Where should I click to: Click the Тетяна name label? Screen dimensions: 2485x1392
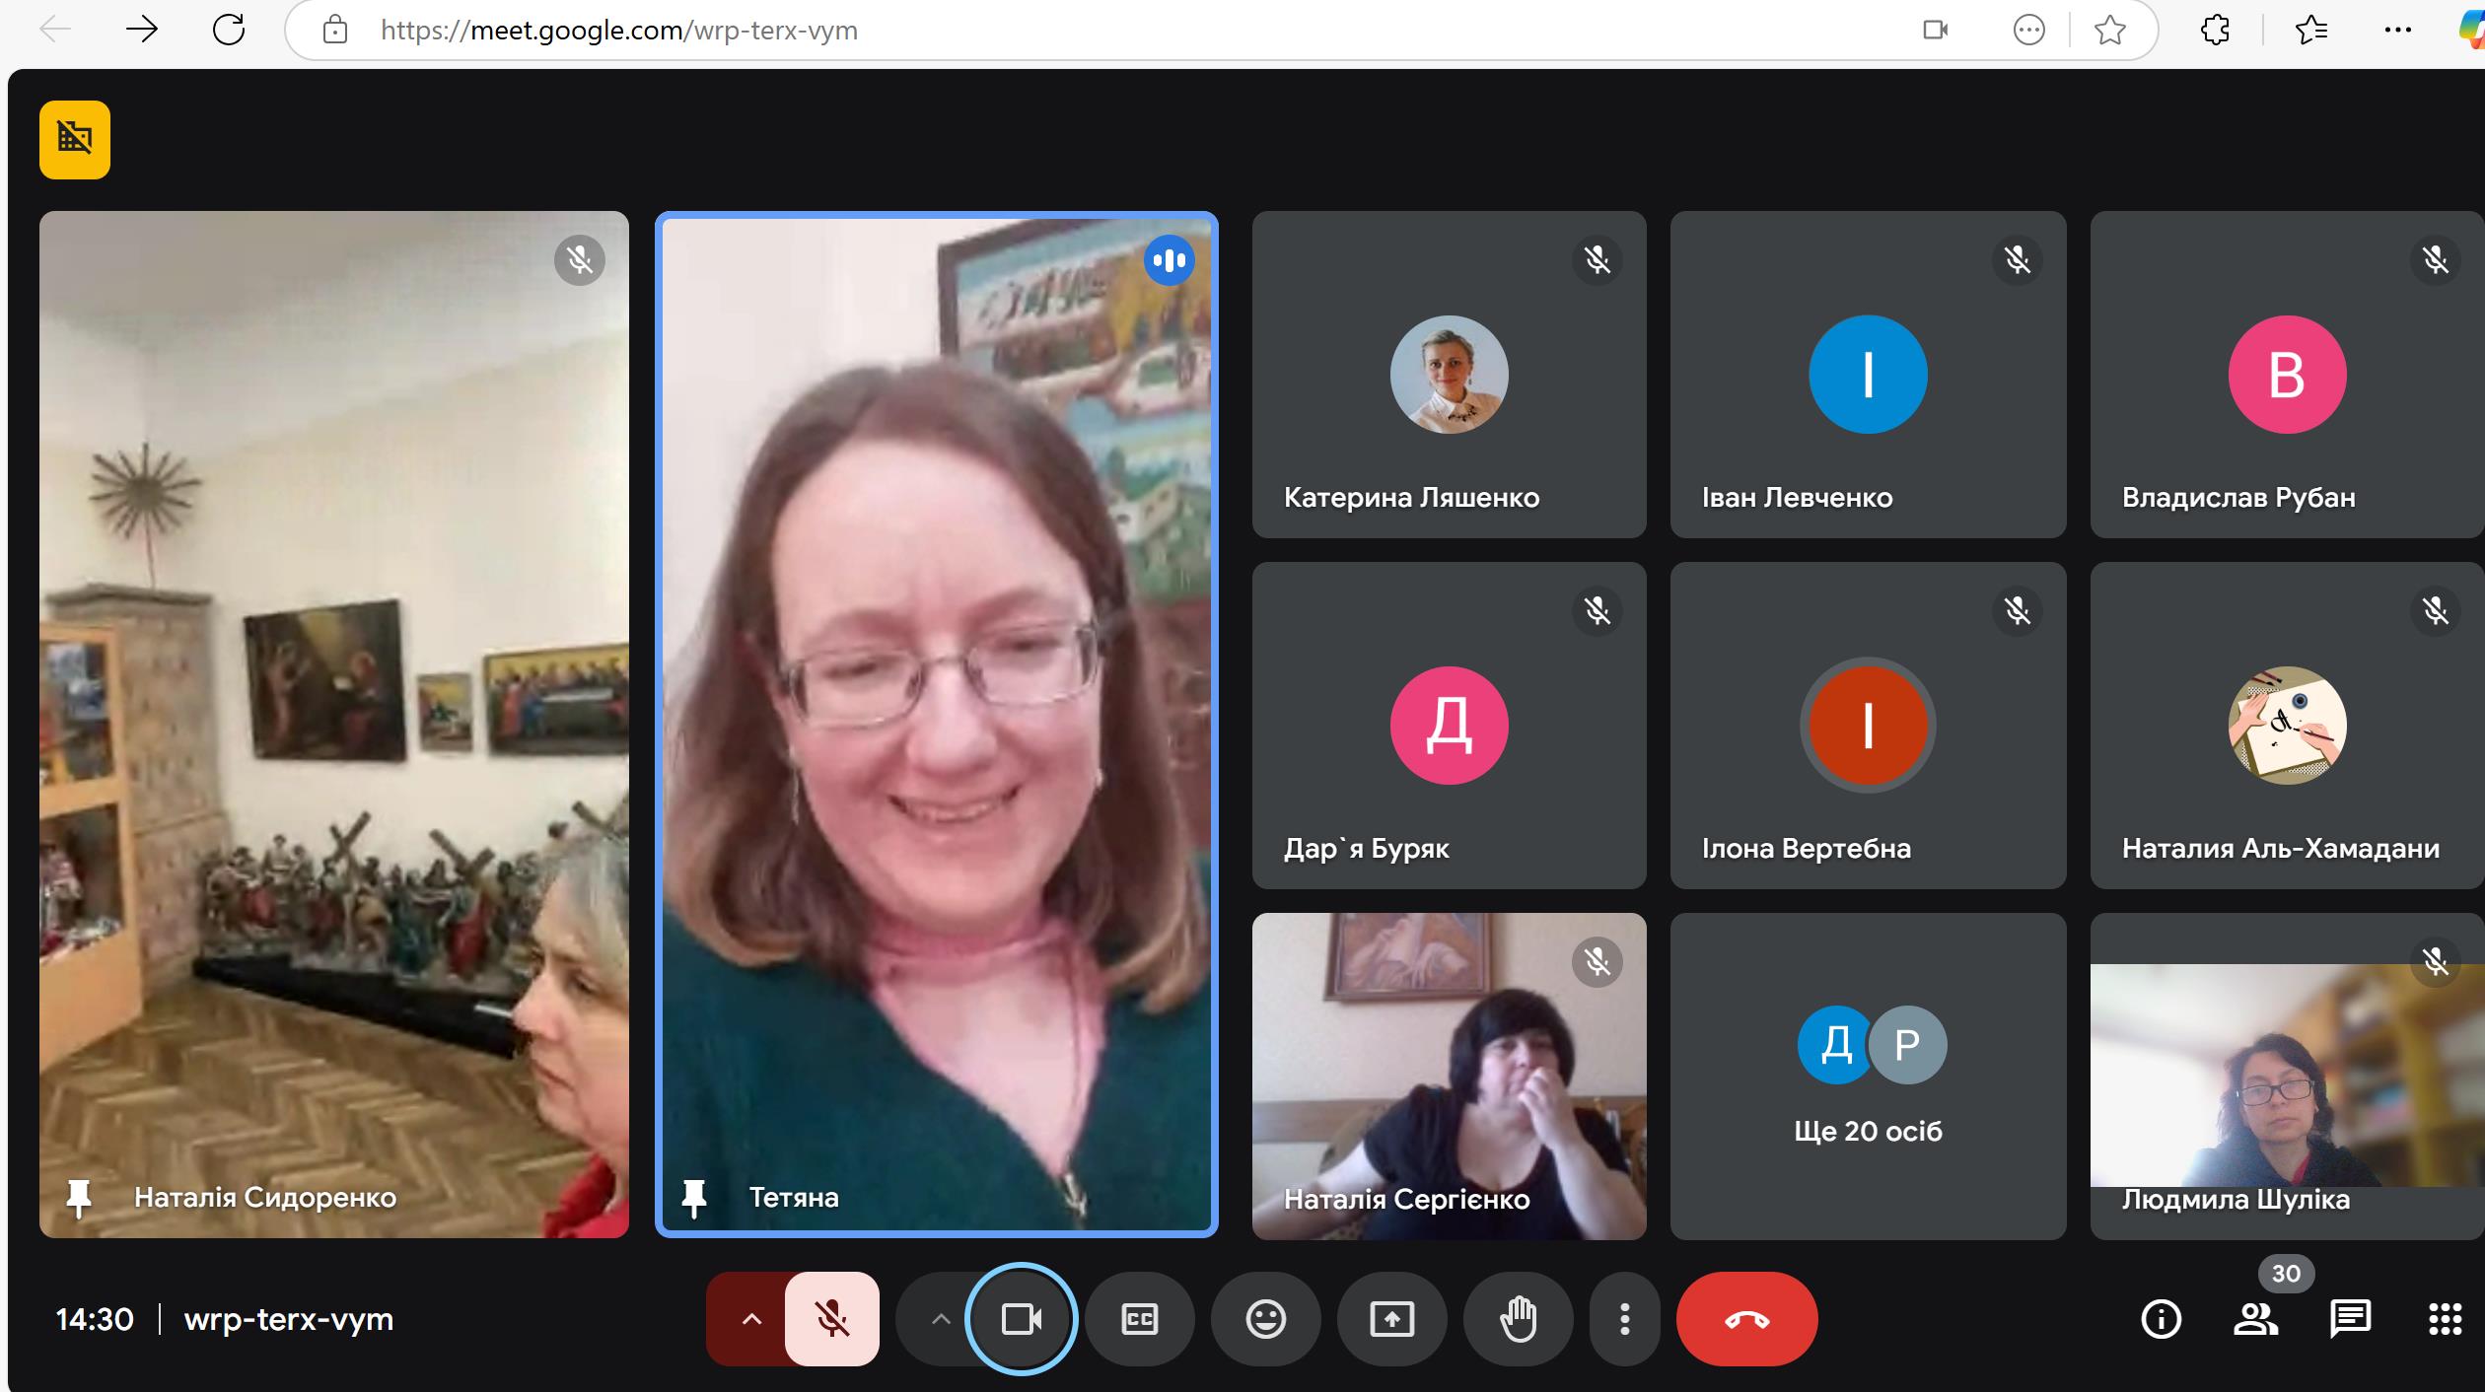[x=794, y=1198]
